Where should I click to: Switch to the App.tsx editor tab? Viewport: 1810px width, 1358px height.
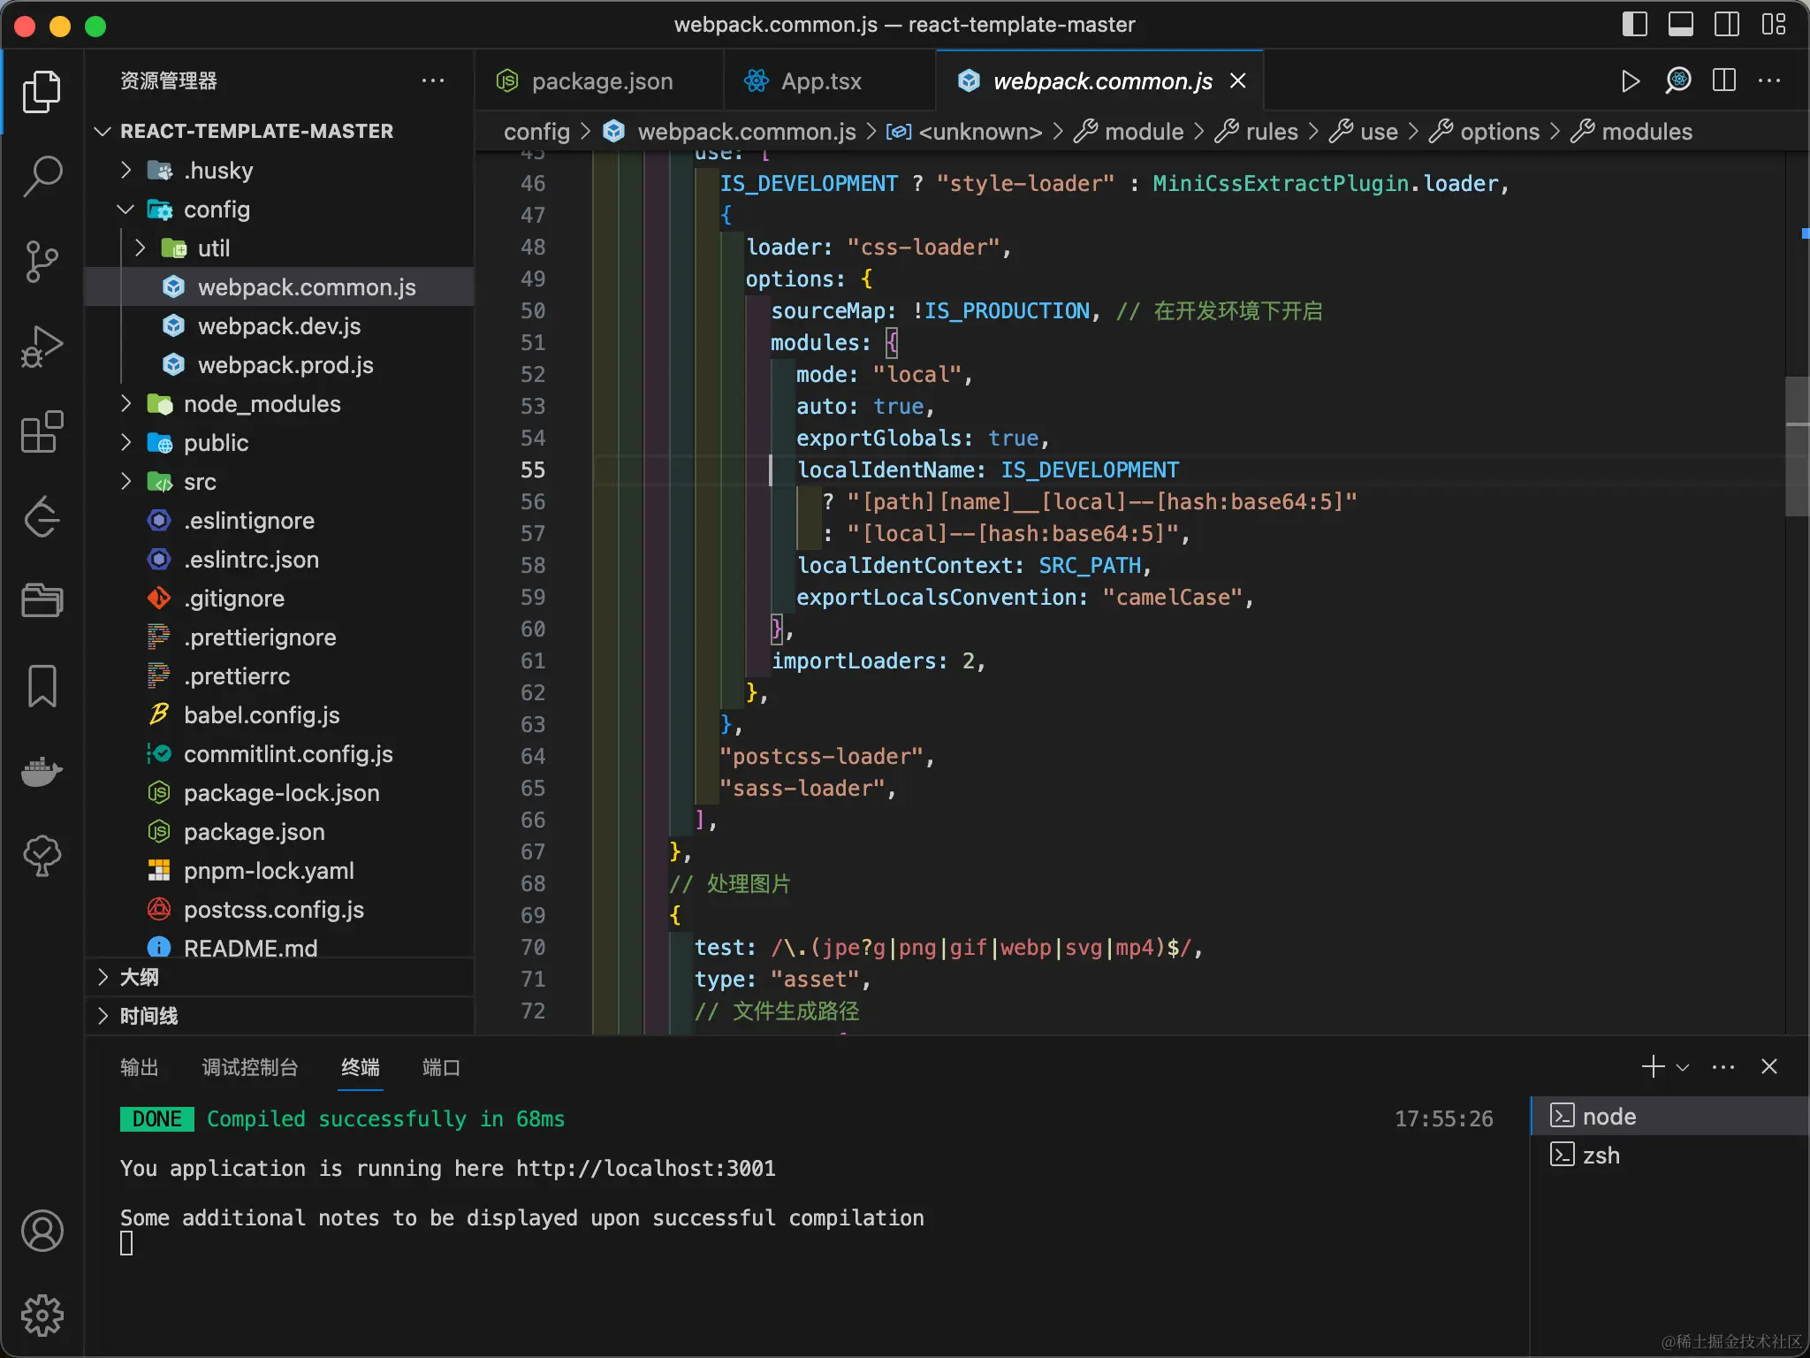820,81
